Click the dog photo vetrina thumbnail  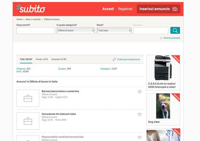tap(163, 106)
